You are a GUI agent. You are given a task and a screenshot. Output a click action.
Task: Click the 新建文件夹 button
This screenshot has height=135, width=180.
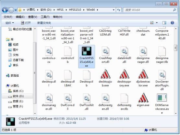pos(44,23)
